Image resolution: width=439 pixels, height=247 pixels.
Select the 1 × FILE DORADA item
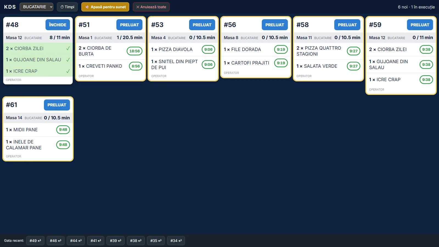click(x=256, y=49)
